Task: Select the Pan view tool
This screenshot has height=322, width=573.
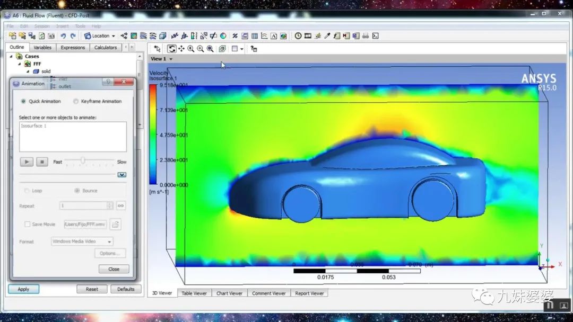Action: click(181, 49)
